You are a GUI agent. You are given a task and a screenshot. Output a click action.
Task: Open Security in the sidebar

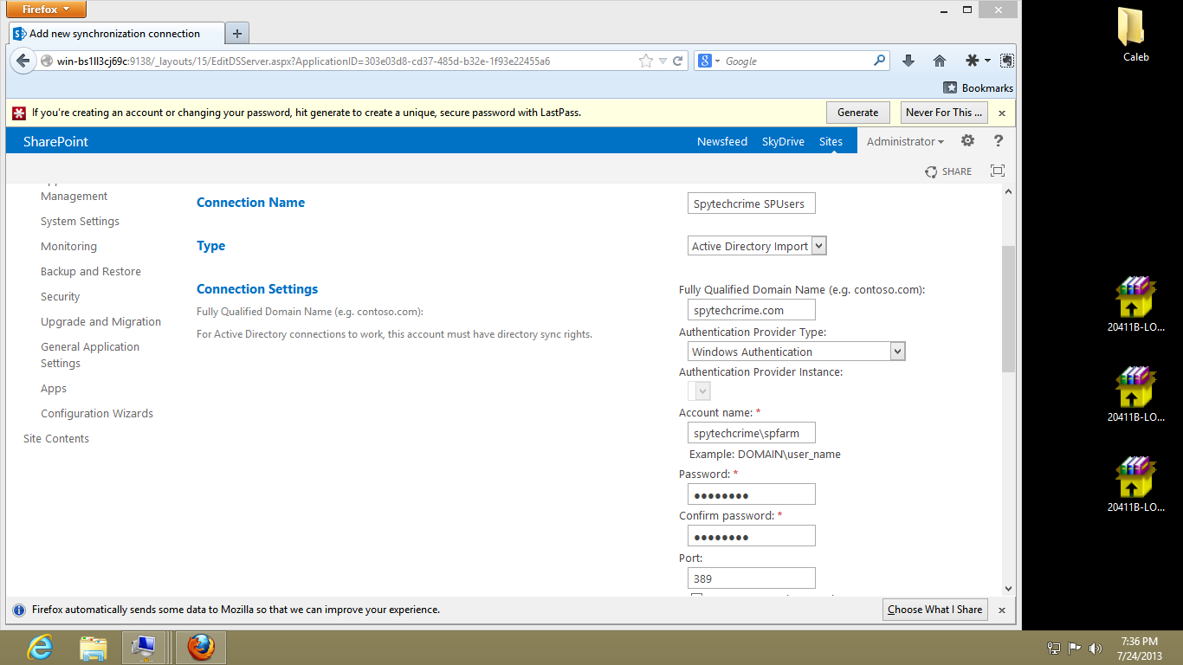pos(60,297)
